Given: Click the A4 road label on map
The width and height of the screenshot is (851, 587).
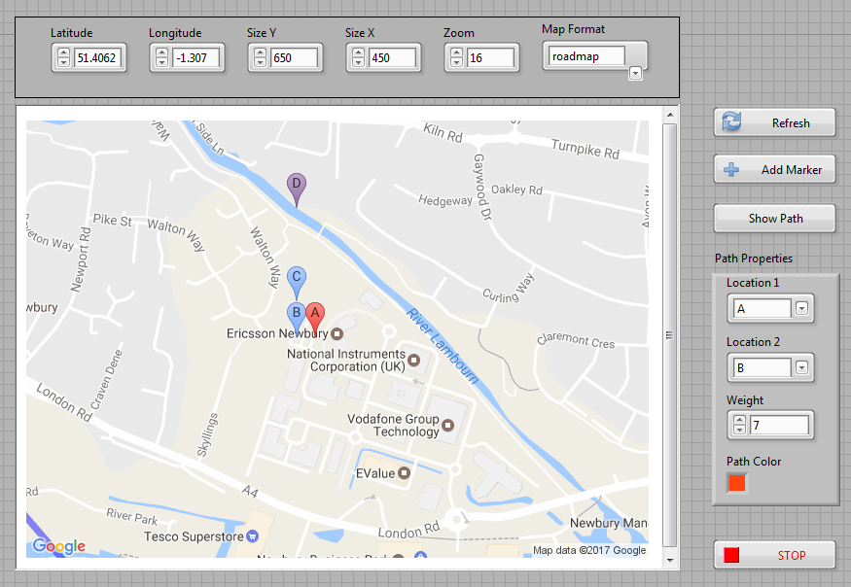Looking at the screenshot, I should click(x=249, y=492).
